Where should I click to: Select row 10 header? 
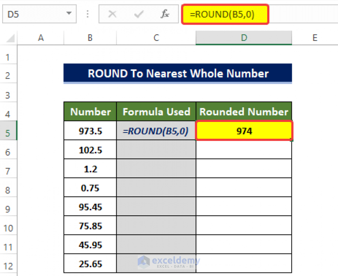8,225
